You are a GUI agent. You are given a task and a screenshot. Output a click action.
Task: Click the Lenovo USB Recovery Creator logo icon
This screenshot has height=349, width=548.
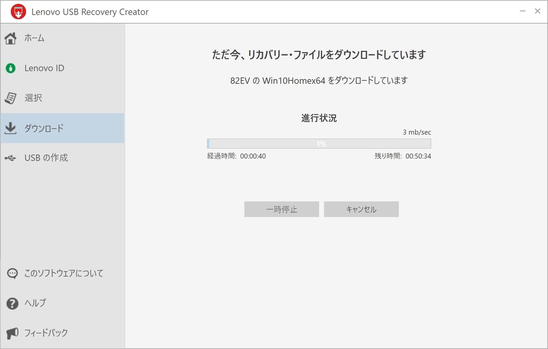[18, 12]
